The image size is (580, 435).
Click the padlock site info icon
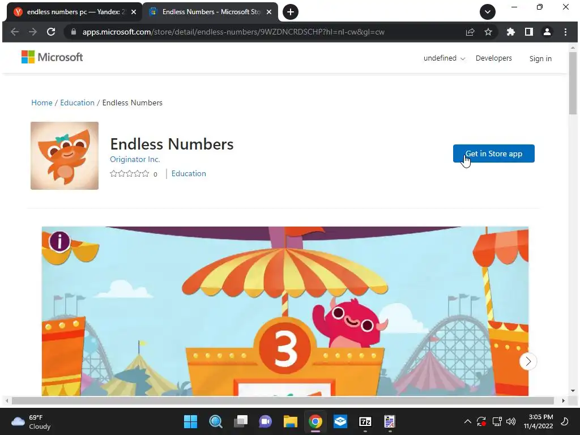[x=73, y=32]
